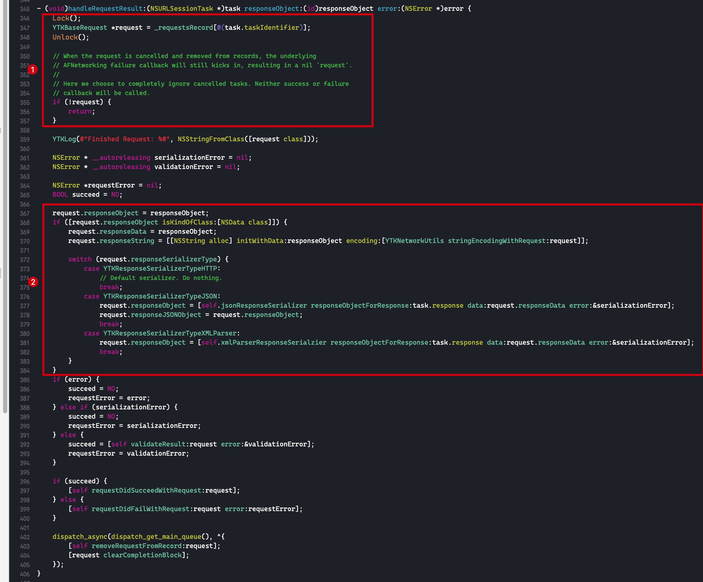The image size is (703, 582).
Task: Click line number 345 in the gutter
Action: pyautogui.click(x=25, y=9)
